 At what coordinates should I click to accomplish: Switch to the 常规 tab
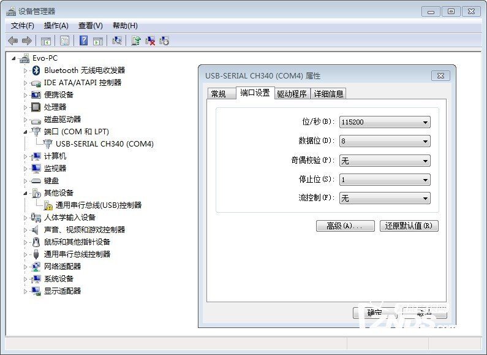tap(222, 94)
